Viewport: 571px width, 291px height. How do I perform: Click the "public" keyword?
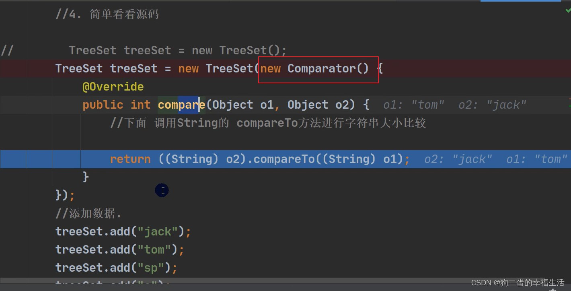[x=103, y=105]
